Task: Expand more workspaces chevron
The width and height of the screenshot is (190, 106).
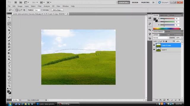Action: tap(153, 2)
